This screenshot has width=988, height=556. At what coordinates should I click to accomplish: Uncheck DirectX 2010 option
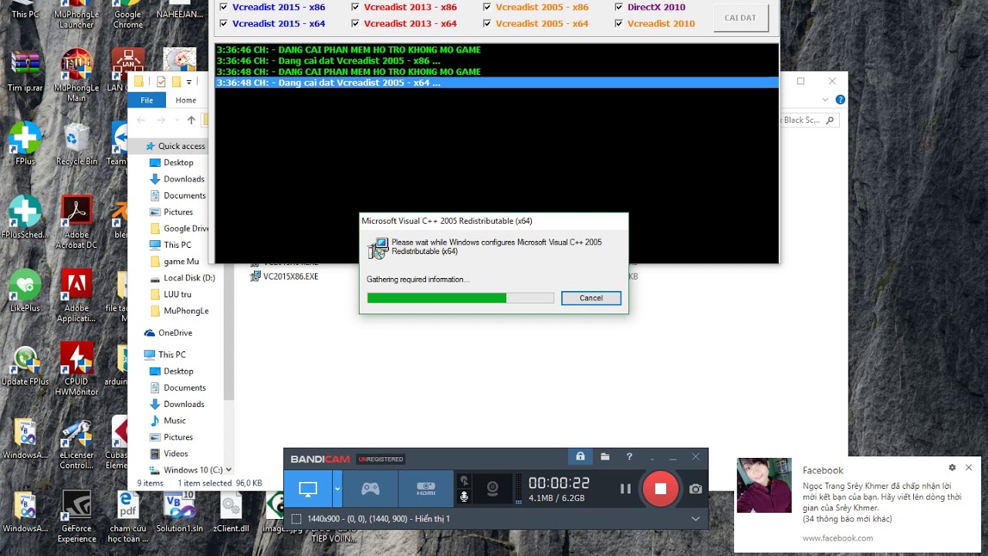[x=619, y=7]
